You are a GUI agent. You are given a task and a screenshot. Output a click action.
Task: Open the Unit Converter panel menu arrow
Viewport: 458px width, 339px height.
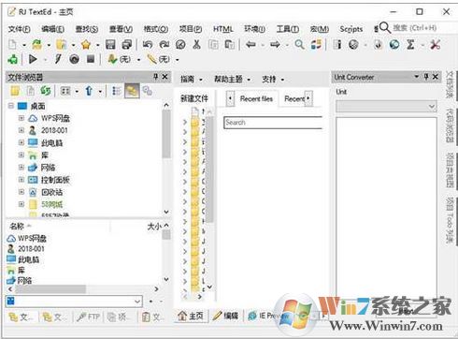[x=417, y=77]
